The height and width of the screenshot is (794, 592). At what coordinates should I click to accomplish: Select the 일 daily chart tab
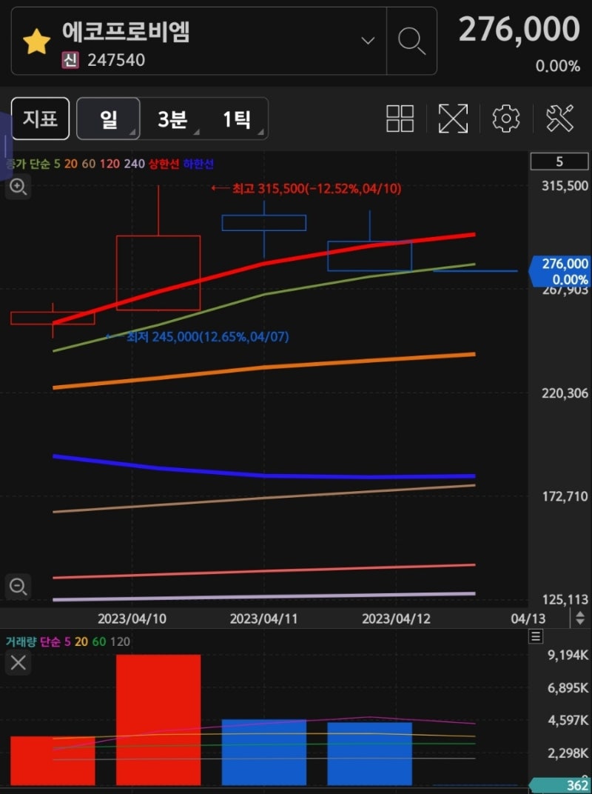pos(108,119)
